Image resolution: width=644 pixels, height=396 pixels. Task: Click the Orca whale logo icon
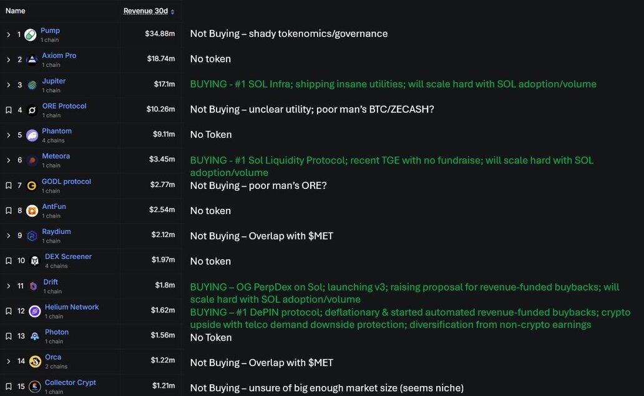35,362
